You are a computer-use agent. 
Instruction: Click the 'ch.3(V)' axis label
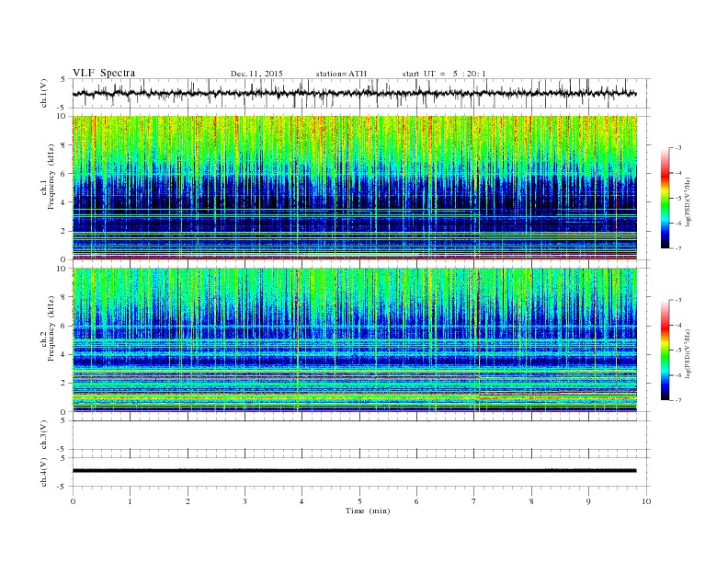pos(44,435)
